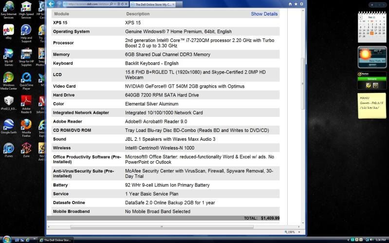Image resolution: width=389 pixels, height=243 pixels.
Task: Click the horizontal scrollbar left arrow
Action: pyautogui.click(x=49, y=226)
